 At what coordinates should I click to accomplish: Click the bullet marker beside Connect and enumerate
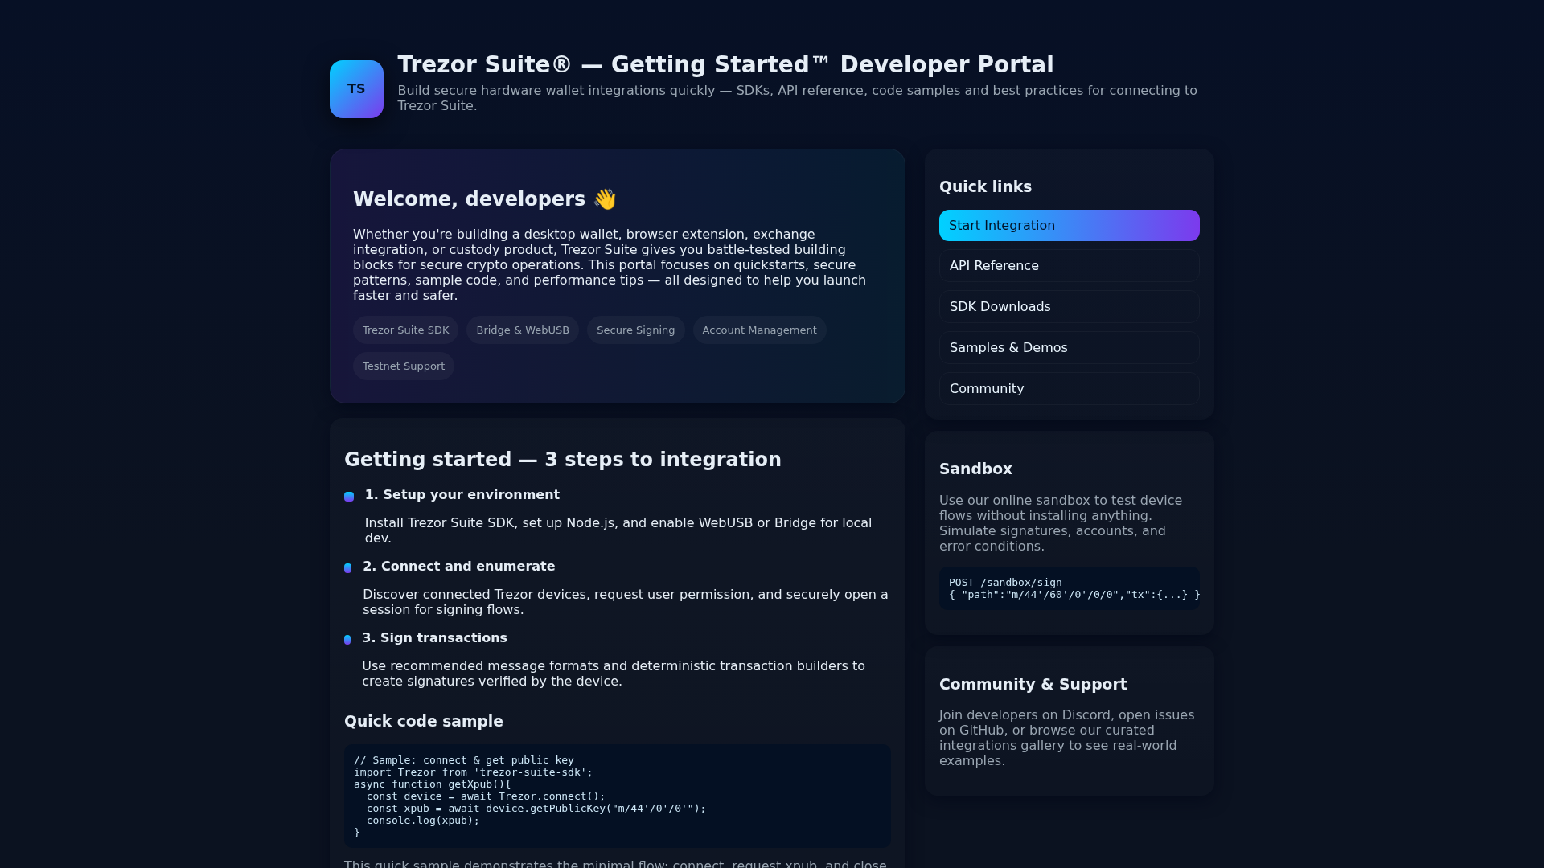347,568
